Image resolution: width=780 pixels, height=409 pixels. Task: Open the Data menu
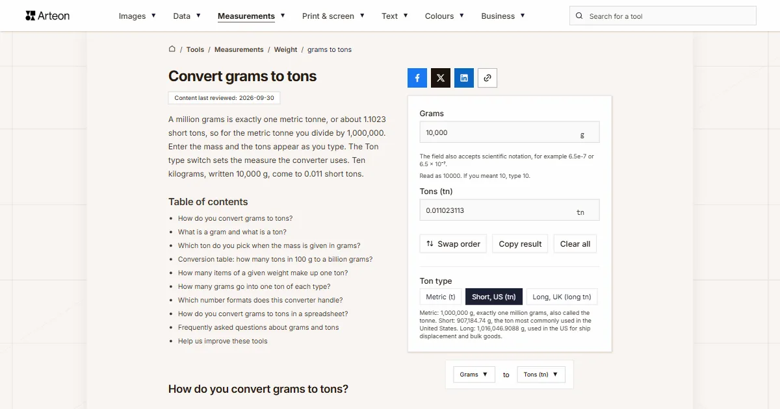tap(187, 16)
